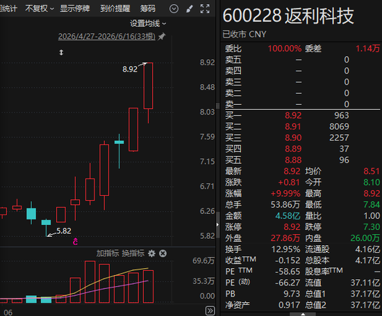382x316 pixels.
Task: Pin the date range with pushpin icon
Action: [162, 37]
